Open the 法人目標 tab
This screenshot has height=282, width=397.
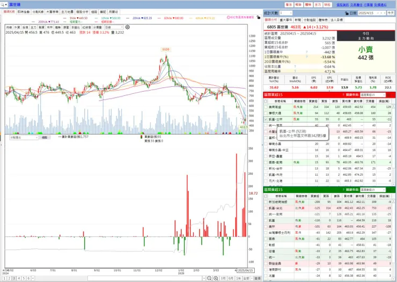(336, 20)
